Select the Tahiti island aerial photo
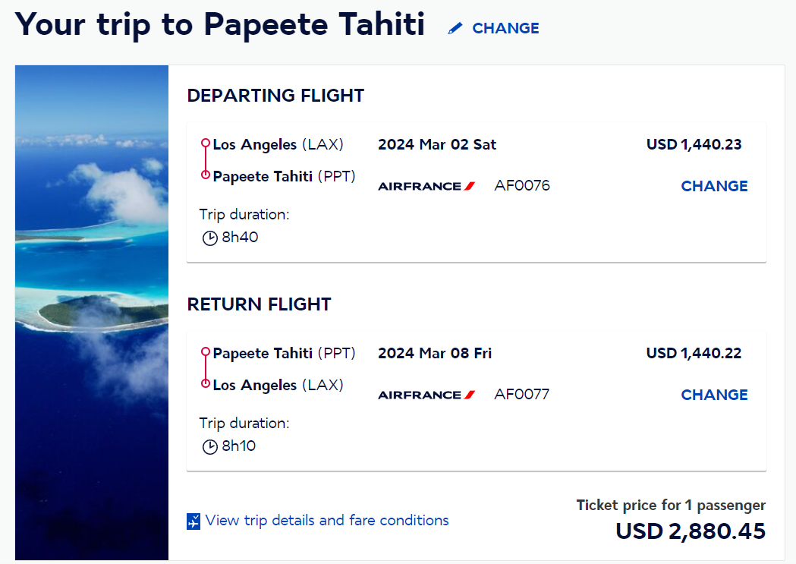 click(92, 313)
